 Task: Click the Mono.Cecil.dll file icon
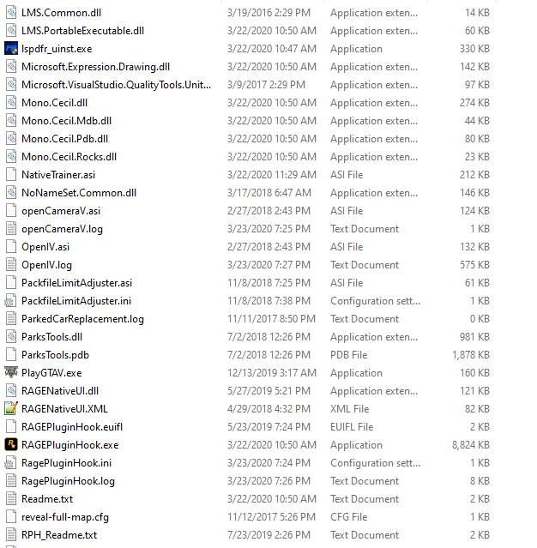coord(11,103)
